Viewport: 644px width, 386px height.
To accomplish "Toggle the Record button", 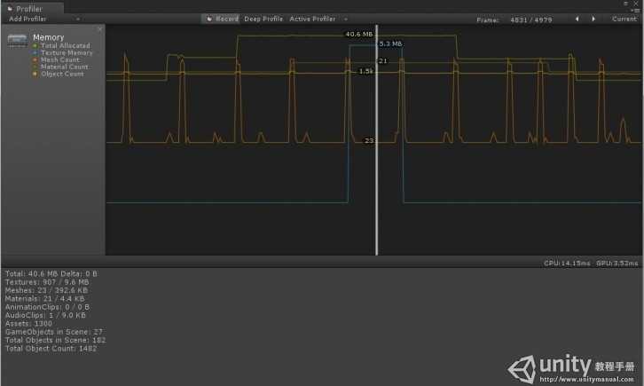I will point(222,19).
